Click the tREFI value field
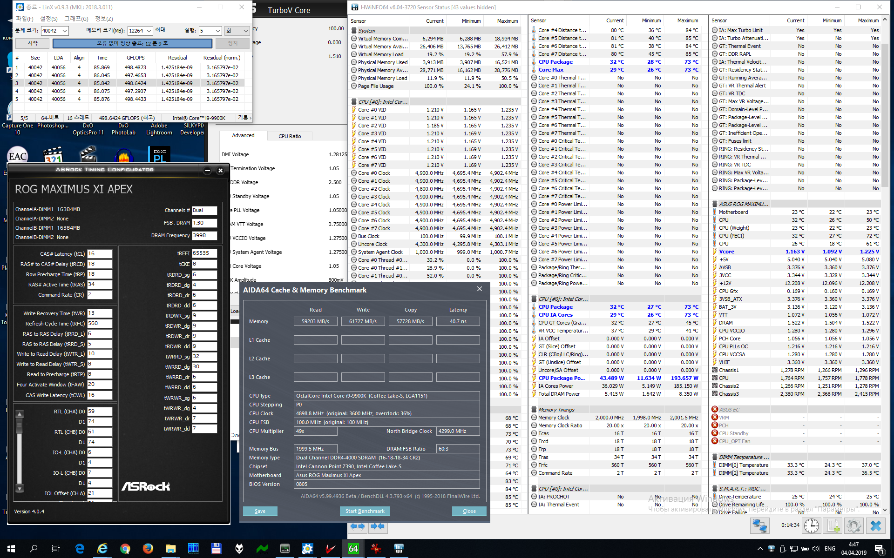This screenshot has height=558, width=894. click(204, 253)
